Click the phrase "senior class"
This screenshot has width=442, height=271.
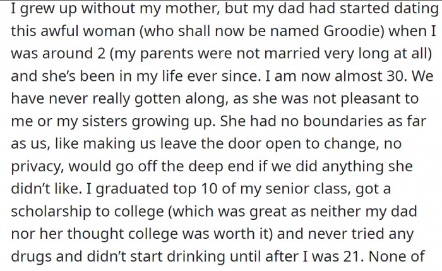coord(280,190)
